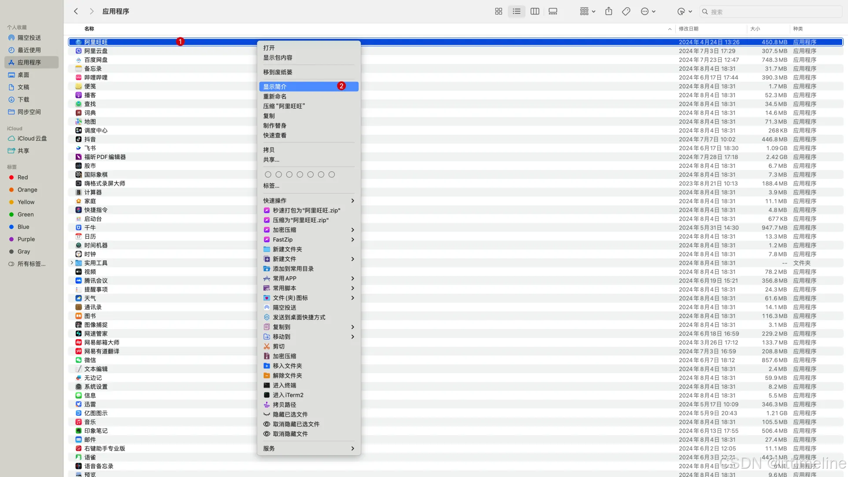Click the tag toolbar icon
The height and width of the screenshot is (477, 848).
click(626, 11)
